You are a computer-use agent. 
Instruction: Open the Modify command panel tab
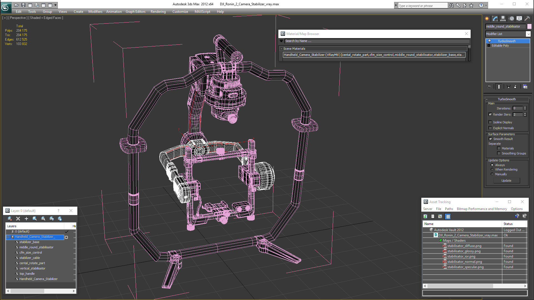[x=495, y=19]
